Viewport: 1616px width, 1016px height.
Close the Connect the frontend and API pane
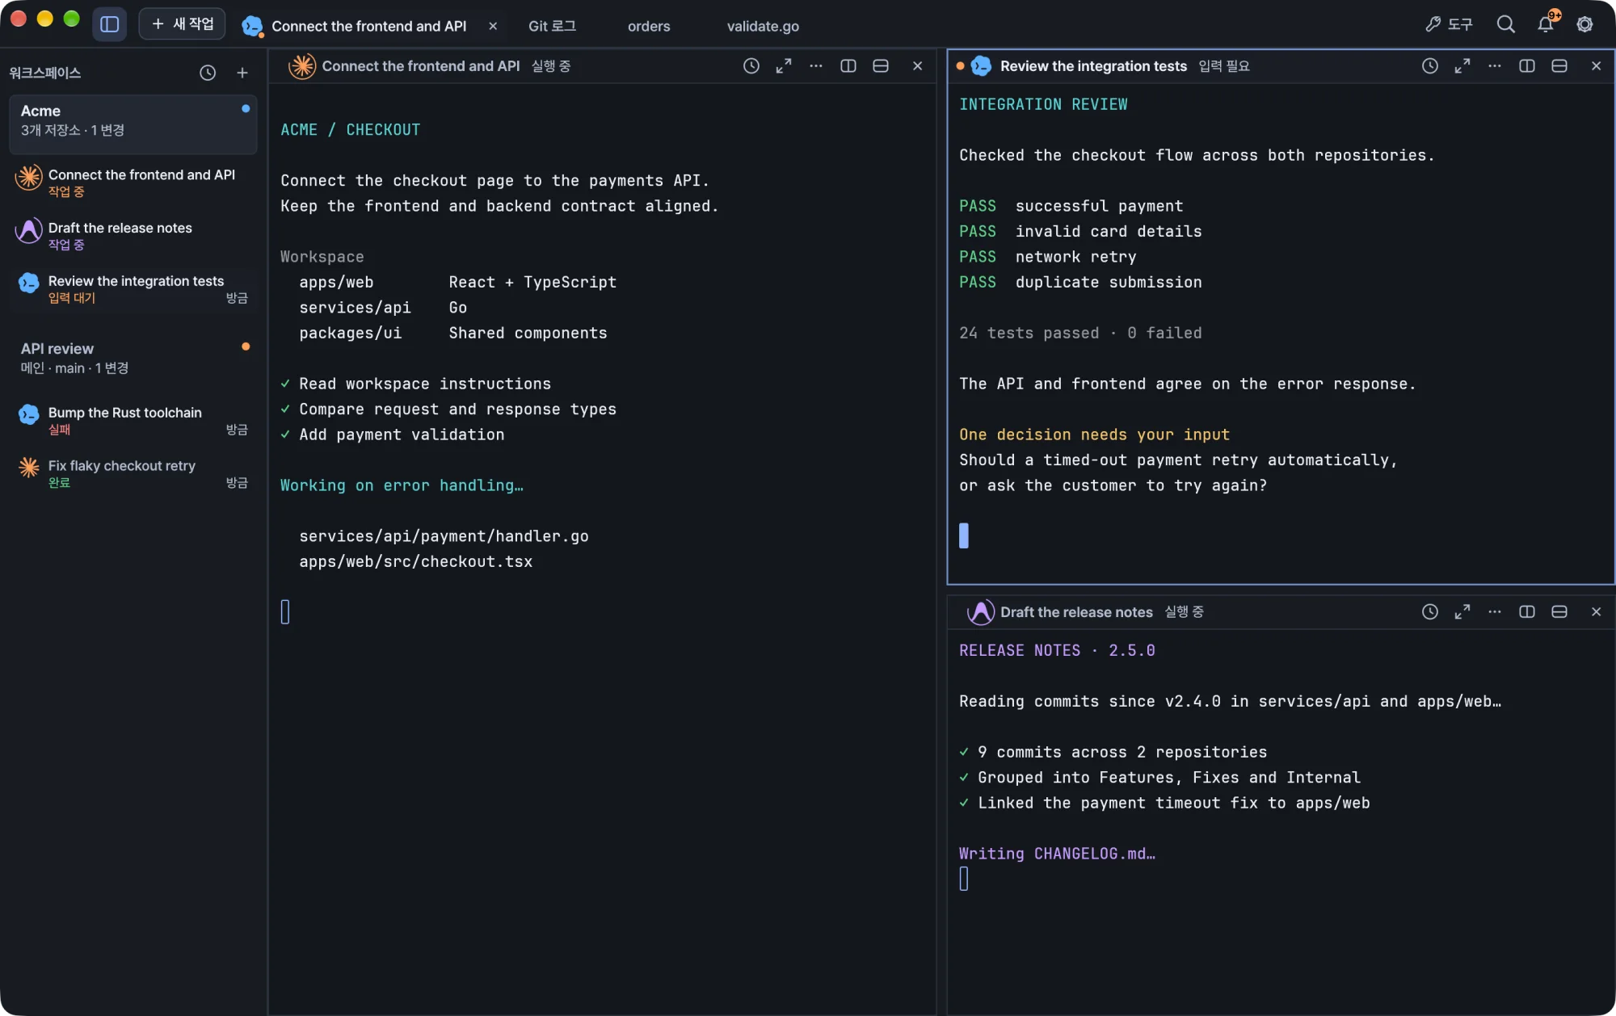pos(917,66)
